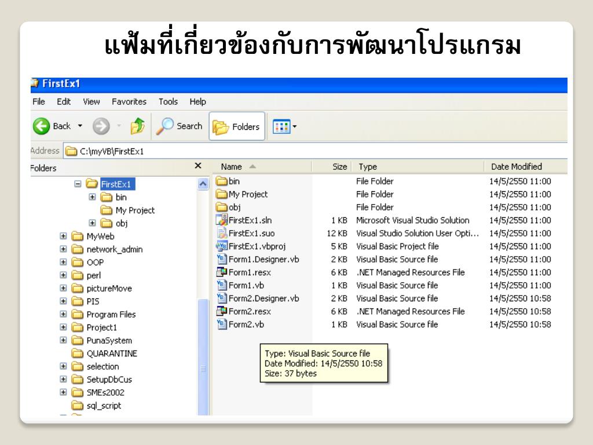Select the bin folder icon in file list
The width and height of the screenshot is (593, 445).
pyautogui.click(x=222, y=181)
